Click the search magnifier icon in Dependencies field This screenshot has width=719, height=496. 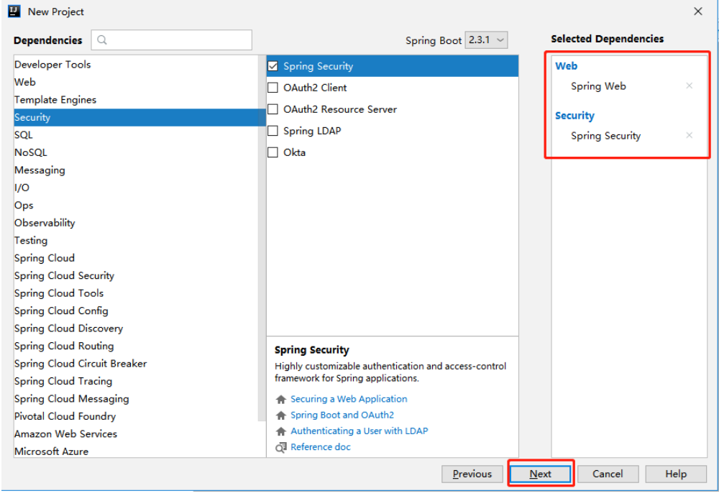click(102, 40)
